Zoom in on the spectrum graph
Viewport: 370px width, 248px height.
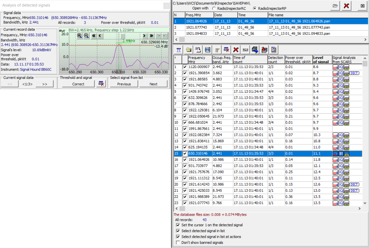[x=79, y=36]
